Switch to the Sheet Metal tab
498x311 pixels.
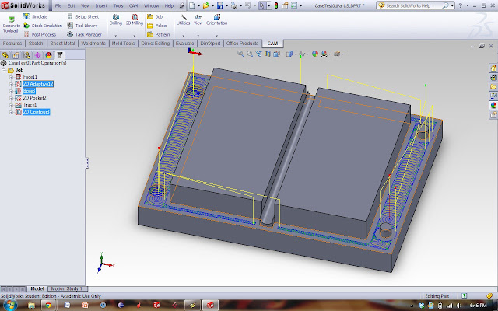(x=63, y=44)
